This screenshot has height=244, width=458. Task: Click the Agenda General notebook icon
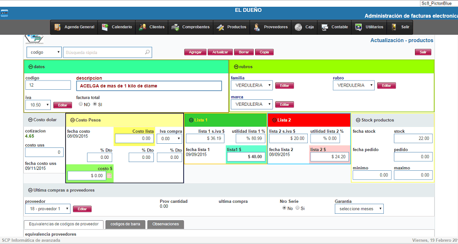[58, 27]
